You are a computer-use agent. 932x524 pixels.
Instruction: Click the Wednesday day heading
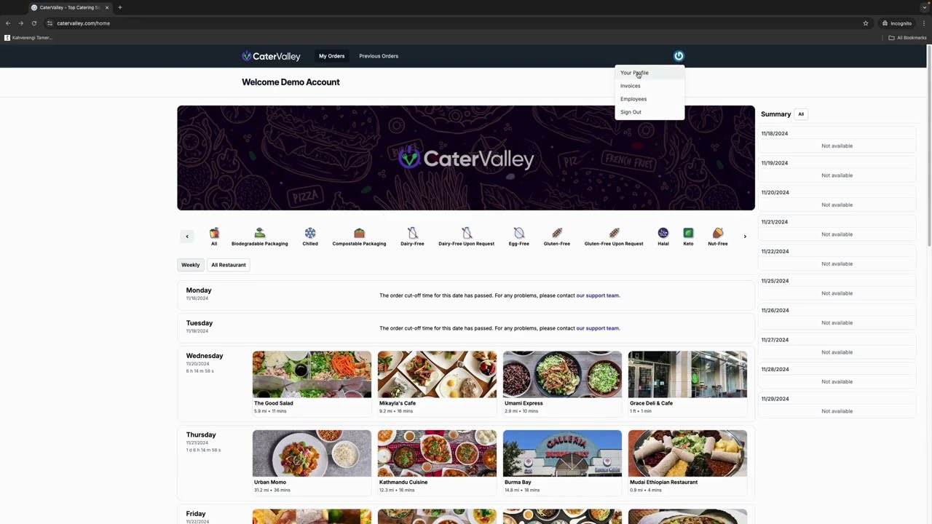(x=205, y=356)
